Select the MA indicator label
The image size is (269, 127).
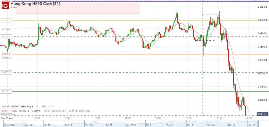(43, 106)
